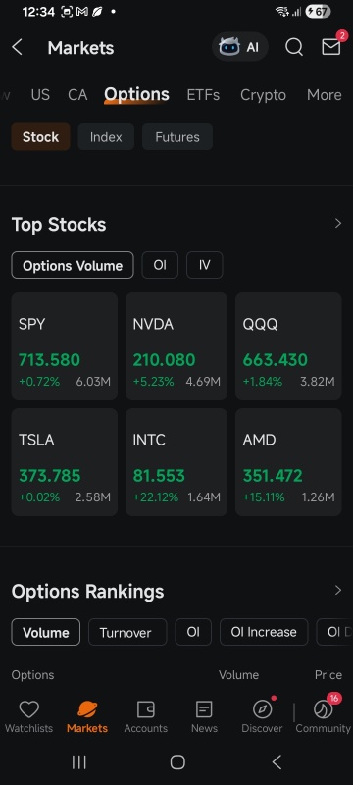Select the IV filter chip
This screenshot has width=353, height=785.
(x=205, y=265)
